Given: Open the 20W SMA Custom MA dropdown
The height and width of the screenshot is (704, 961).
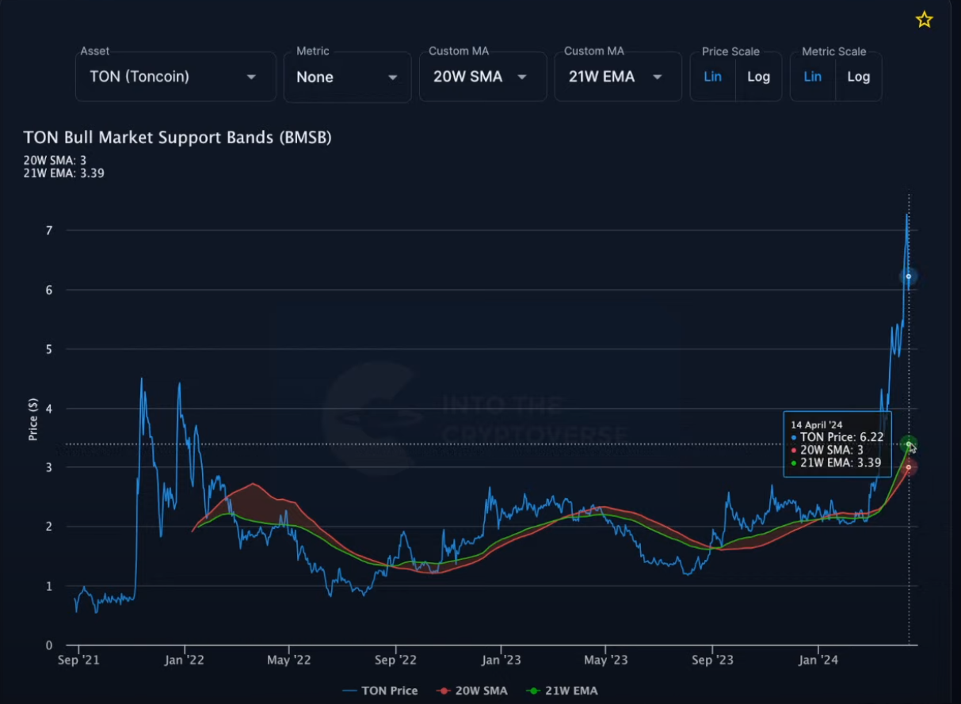Looking at the screenshot, I should [x=482, y=77].
